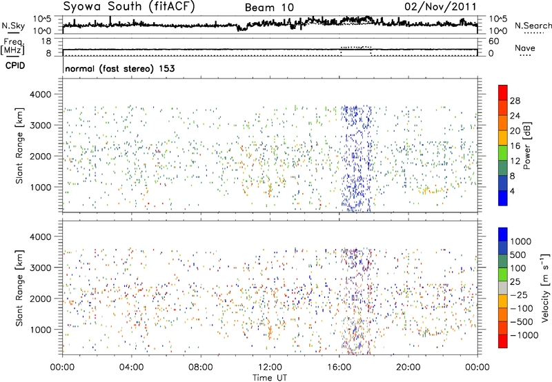Click the "Syowa South (fitACF)" plot title
The height and width of the screenshot is (382, 552).
[129, 6]
